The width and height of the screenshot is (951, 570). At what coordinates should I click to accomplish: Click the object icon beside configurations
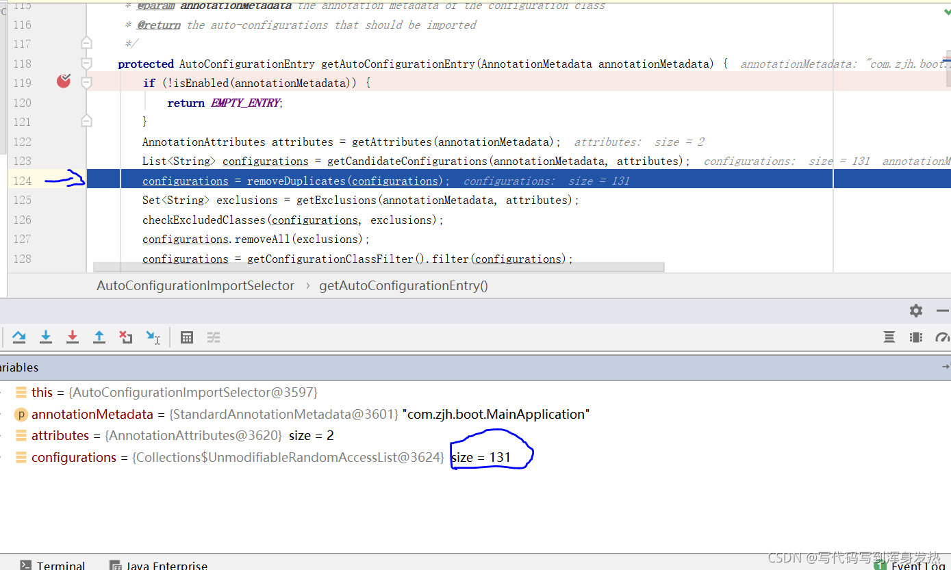21,457
